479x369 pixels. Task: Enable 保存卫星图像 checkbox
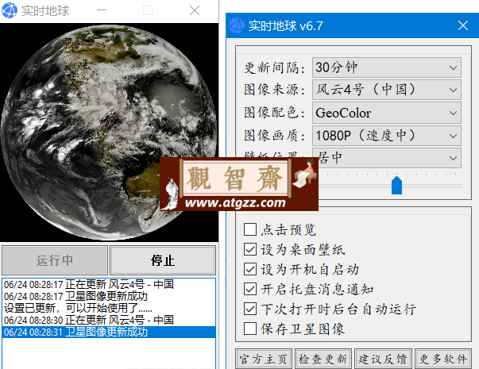pyautogui.click(x=250, y=329)
